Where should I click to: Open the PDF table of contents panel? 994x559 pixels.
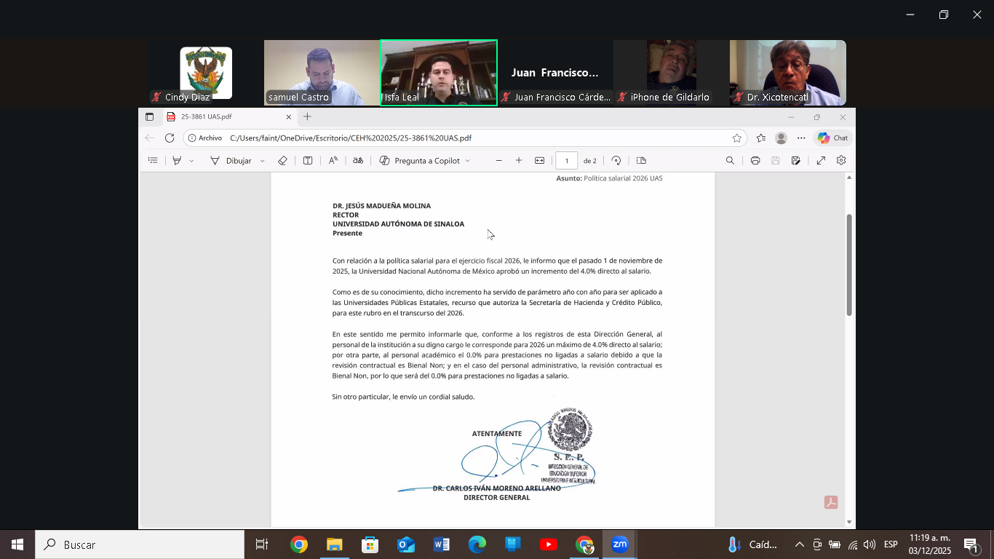[153, 161]
